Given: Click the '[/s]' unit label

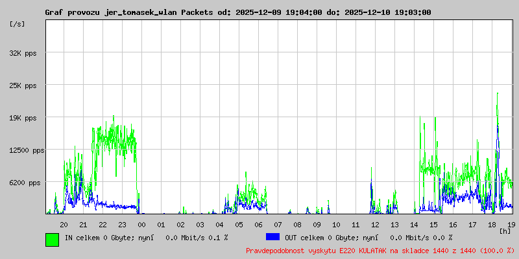Looking at the screenshot, I should (x=18, y=24).
